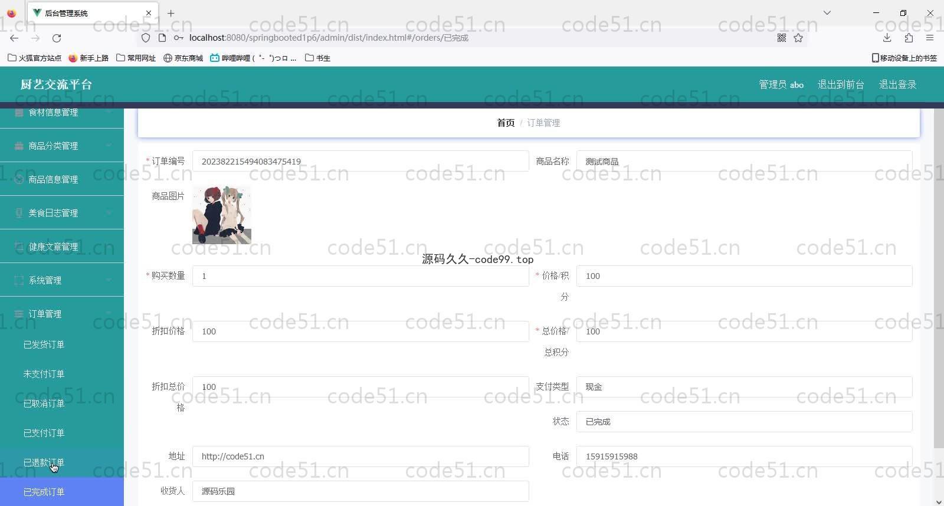
Task: Select 已退款订单 in the sidebar
Action: [x=62, y=462]
